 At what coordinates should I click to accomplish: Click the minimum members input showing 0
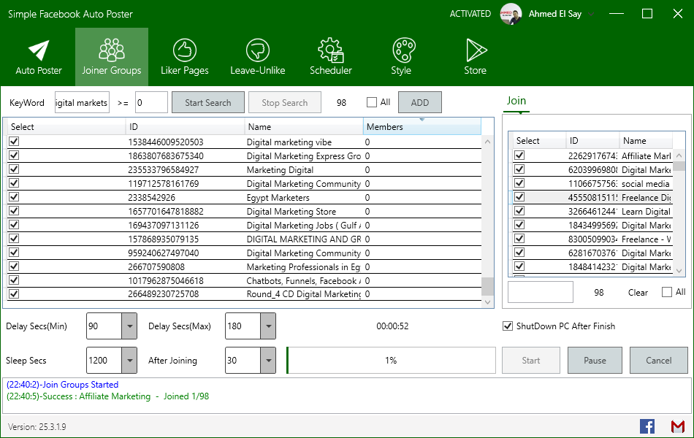point(151,103)
